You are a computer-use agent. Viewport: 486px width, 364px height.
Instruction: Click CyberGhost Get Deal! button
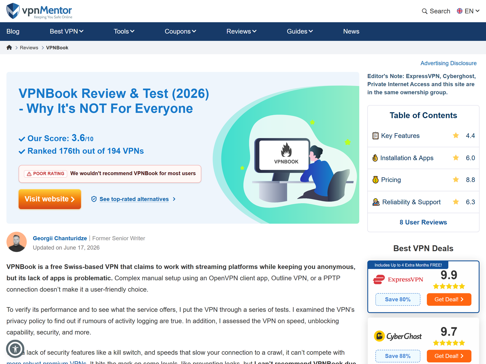click(x=449, y=356)
